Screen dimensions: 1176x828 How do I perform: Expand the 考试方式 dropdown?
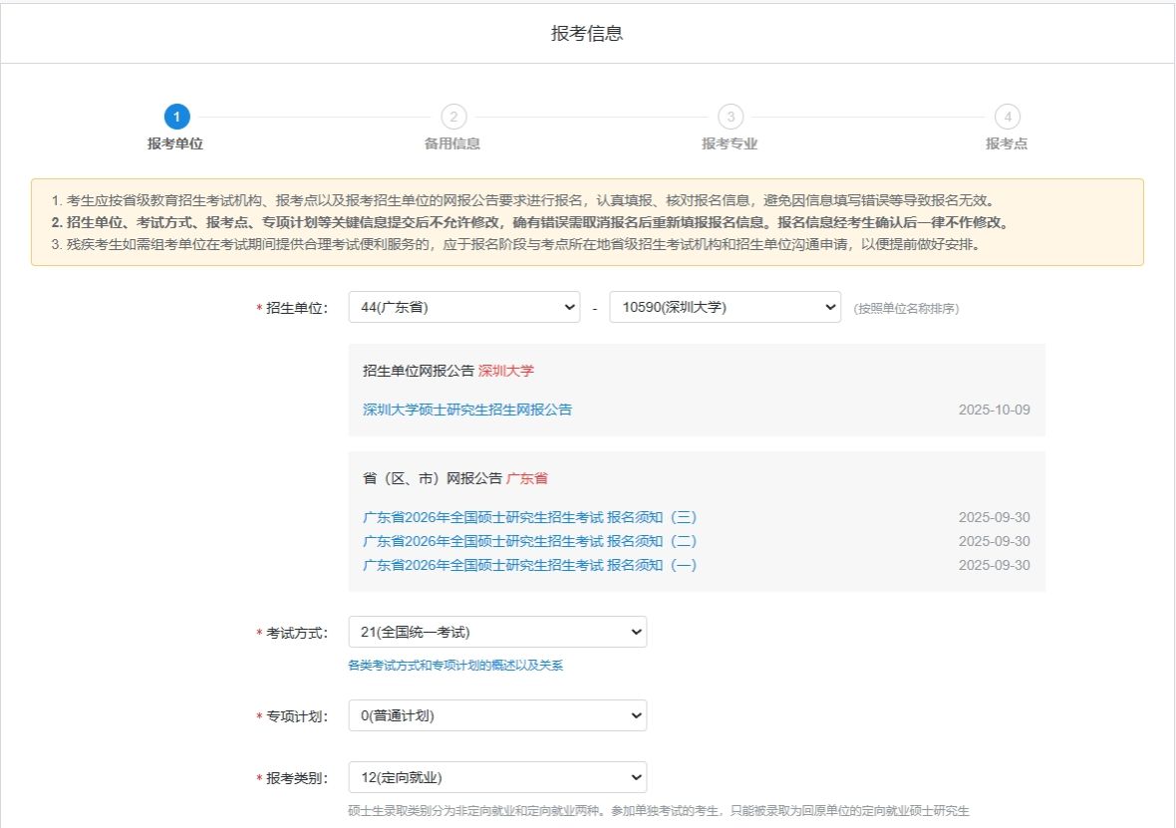(x=496, y=633)
